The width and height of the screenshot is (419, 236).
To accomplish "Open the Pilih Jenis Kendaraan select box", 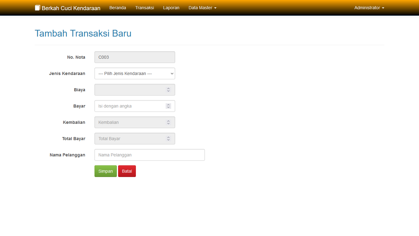I will click(135, 73).
